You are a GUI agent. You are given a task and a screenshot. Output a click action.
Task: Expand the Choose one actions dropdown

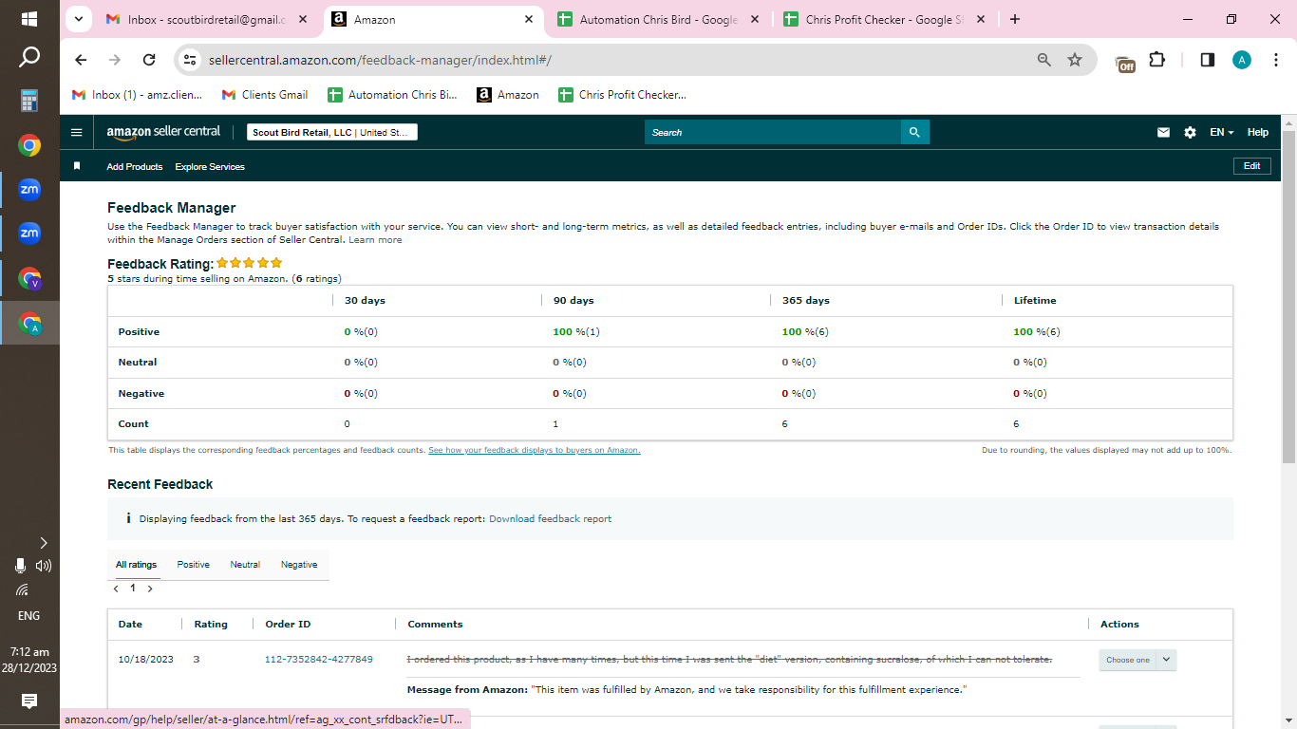[x=1137, y=660]
